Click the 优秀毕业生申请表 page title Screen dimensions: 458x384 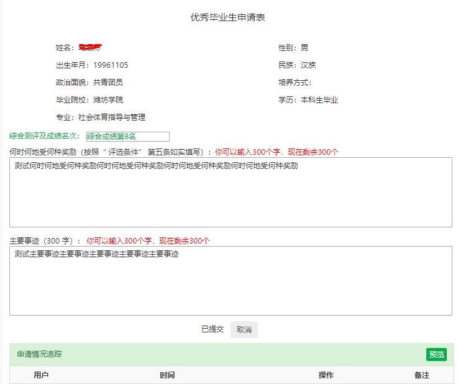[228, 17]
